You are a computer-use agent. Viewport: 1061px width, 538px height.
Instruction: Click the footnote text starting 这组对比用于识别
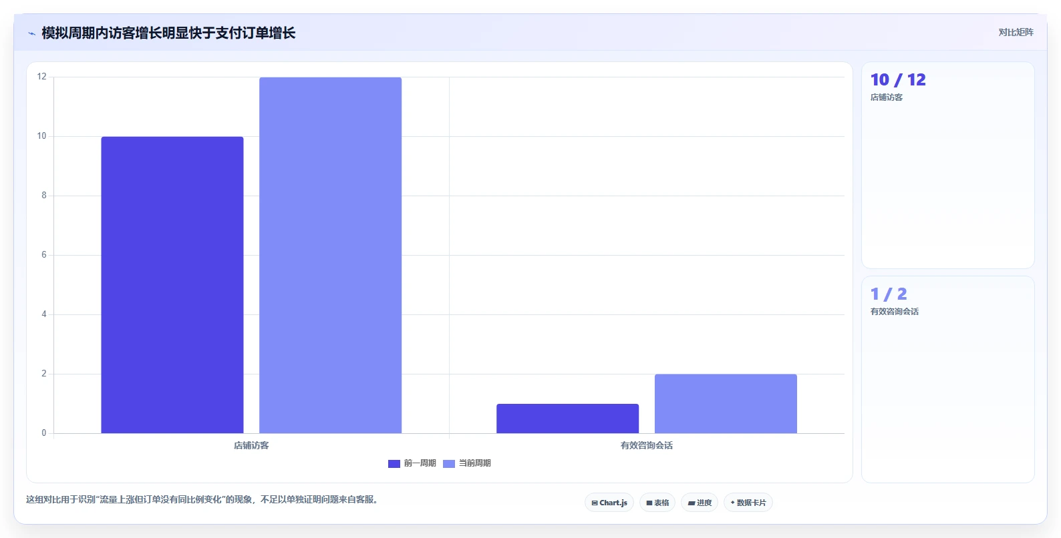point(204,499)
